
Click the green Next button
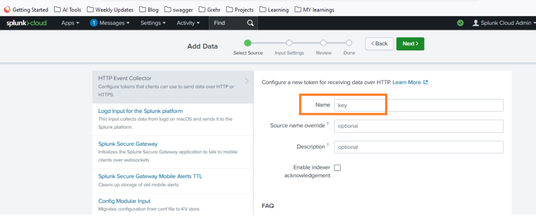click(x=410, y=44)
